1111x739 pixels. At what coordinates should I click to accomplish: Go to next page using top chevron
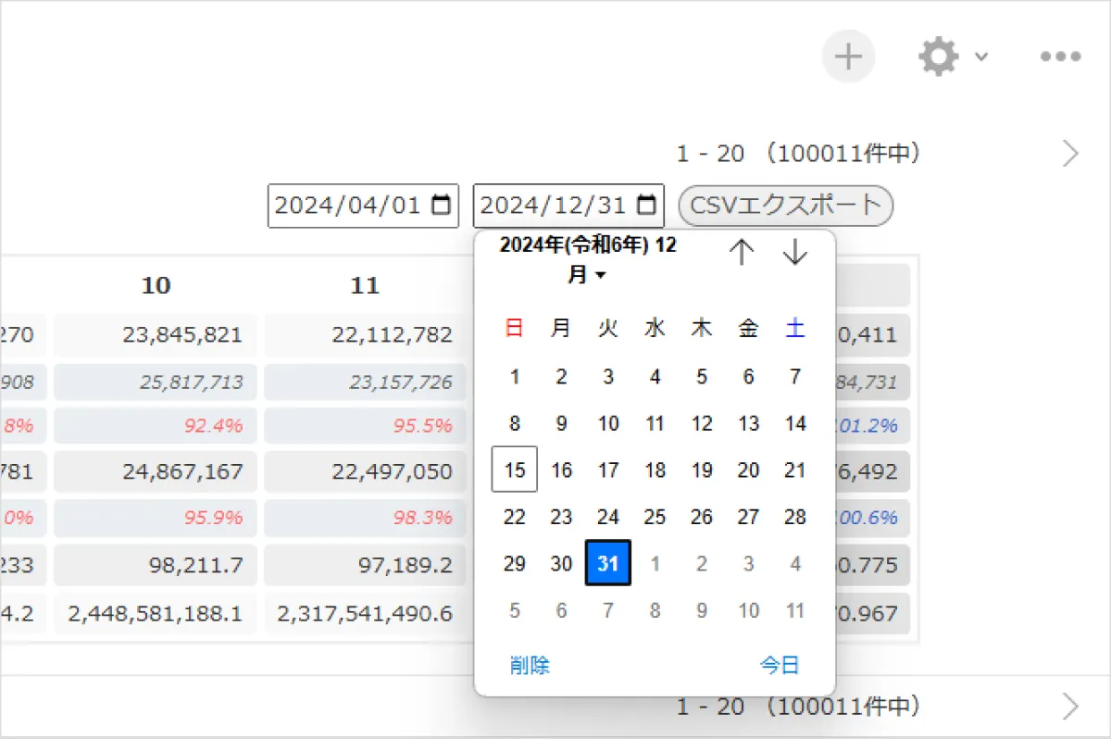click(1071, 154)
